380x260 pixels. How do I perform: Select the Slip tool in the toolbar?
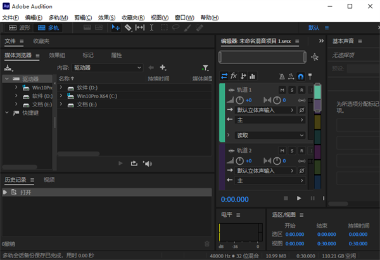point(140,28)
